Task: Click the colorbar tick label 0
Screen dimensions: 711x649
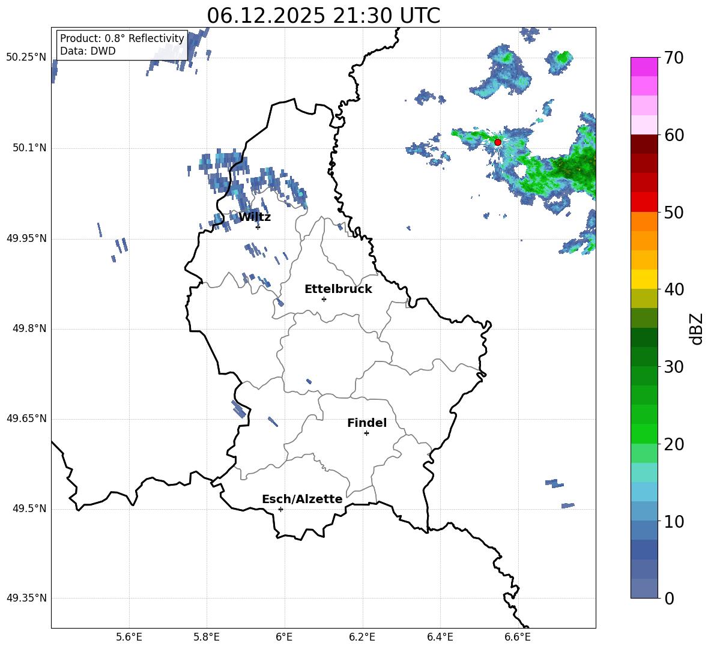Action: pyautogui.click(x=669, y=599)
